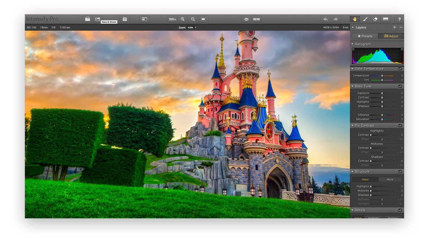Open help with the question mark icon
Image resolution: width=429 pixels, height=245 pixels.
click(x=399, y=19)
